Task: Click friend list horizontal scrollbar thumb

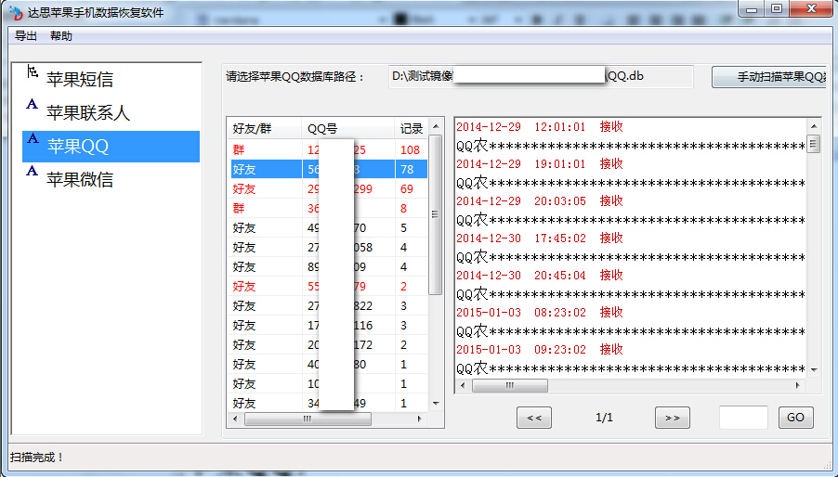Action: click(x=308, y=419)
